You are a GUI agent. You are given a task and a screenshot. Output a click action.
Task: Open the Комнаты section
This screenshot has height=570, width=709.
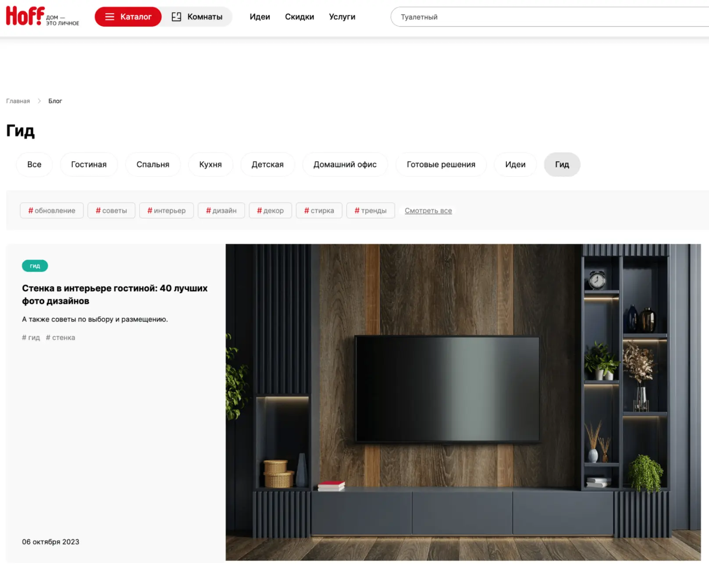click(x=197, y=17)
